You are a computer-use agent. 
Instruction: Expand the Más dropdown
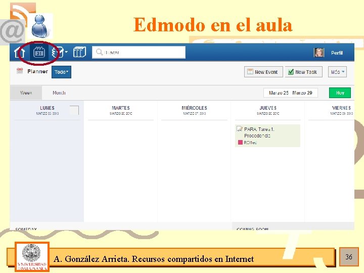coord(337,72)
